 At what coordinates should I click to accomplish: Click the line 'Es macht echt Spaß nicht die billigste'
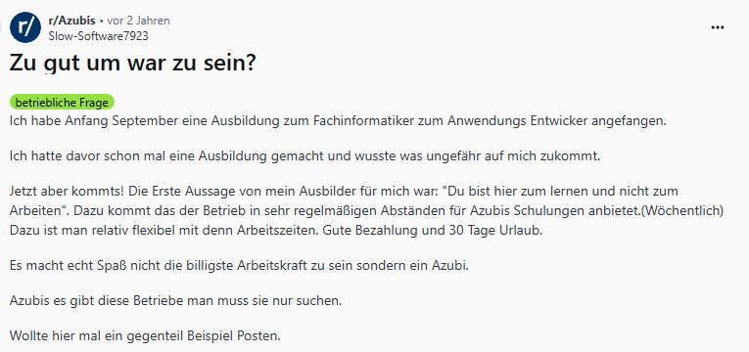239,265
